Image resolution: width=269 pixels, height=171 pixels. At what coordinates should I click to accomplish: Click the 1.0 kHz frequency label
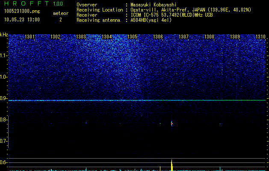click(x=3, y=77)
